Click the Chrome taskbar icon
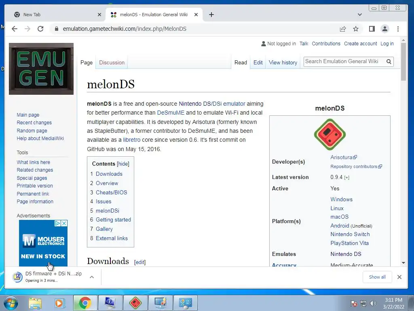This screenshot has width=414, height=311. click(x=85, y=303)
